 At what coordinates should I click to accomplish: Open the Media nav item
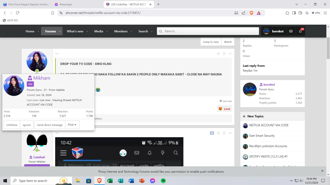[x=99, y=31]
